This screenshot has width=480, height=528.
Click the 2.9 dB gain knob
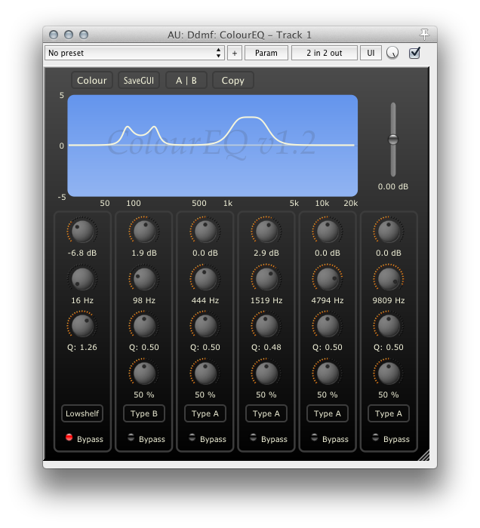pyautogui.click(x=266, y=231)
